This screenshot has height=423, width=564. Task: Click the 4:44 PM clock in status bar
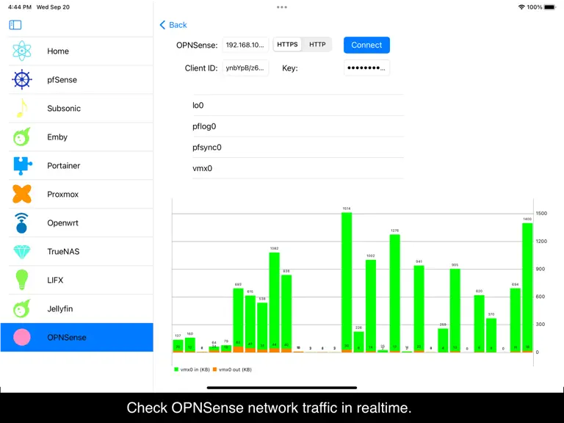(20, 7)
